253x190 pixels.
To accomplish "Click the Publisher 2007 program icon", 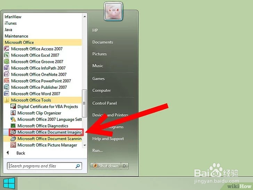I will coord(7,87).
